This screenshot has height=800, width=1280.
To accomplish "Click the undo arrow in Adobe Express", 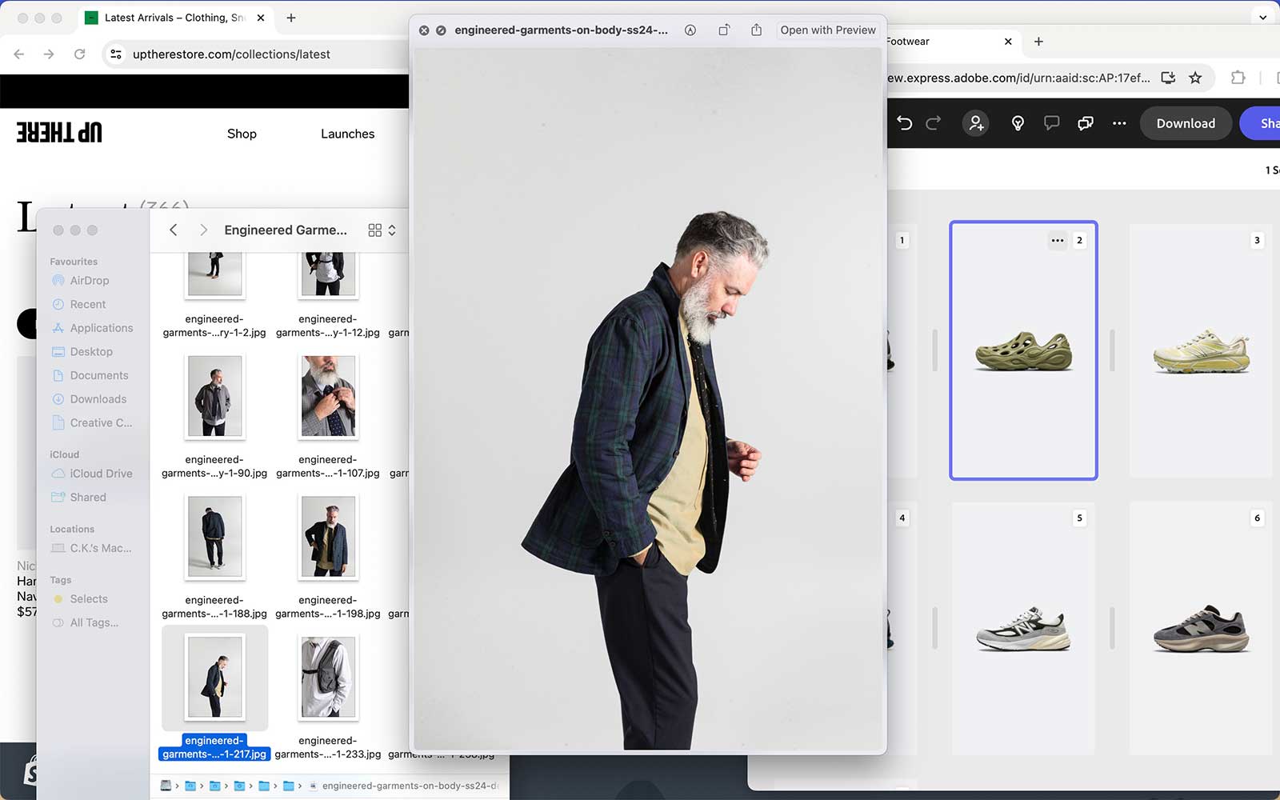I will click(x=904, y=123).
